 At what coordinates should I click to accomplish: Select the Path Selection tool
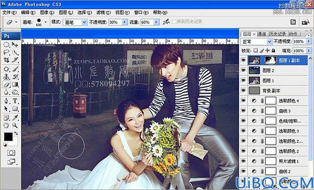[6, 109]
